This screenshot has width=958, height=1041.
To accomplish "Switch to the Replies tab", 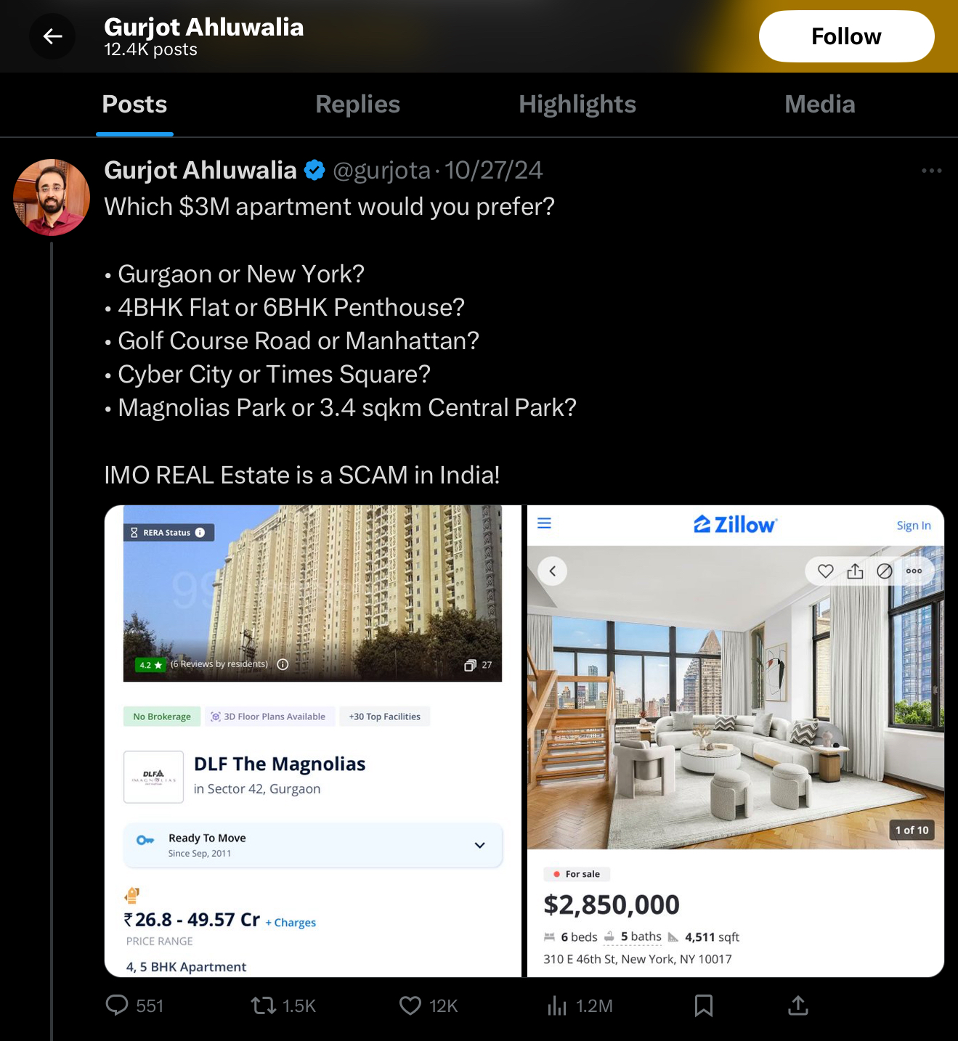I will point(357,105).
